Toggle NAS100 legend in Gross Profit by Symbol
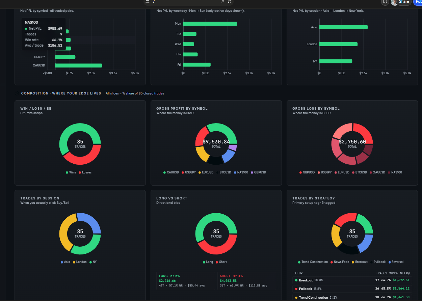This screenshot has width=422, height=301. (241, 172)
